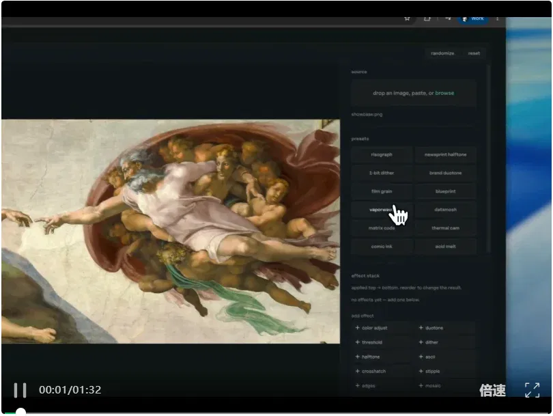Click the reset button
The width and height of the screenshot is (553, 416).
(474, 53)
